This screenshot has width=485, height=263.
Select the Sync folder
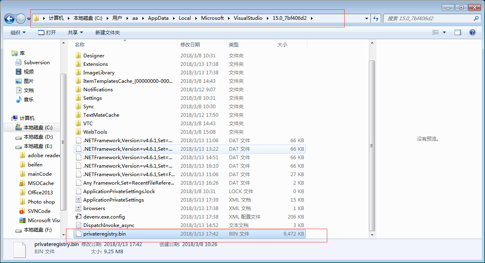(x=89, y=107)
